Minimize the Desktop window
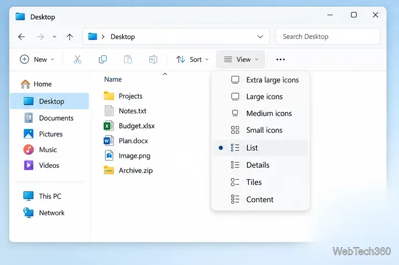 click(330, 15)
